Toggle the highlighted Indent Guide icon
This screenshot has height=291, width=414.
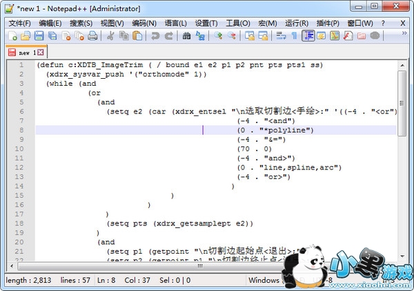(x=308, y=35)
